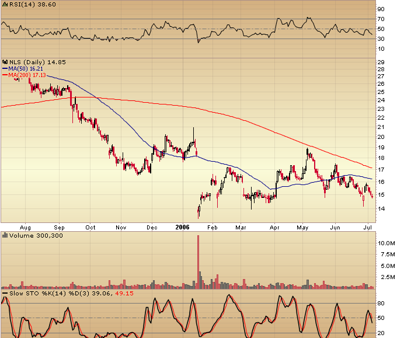Select the MA(200) 17.13 legend text
The height and width of the screenshot is (338, 397).
(x=27, y=75)
